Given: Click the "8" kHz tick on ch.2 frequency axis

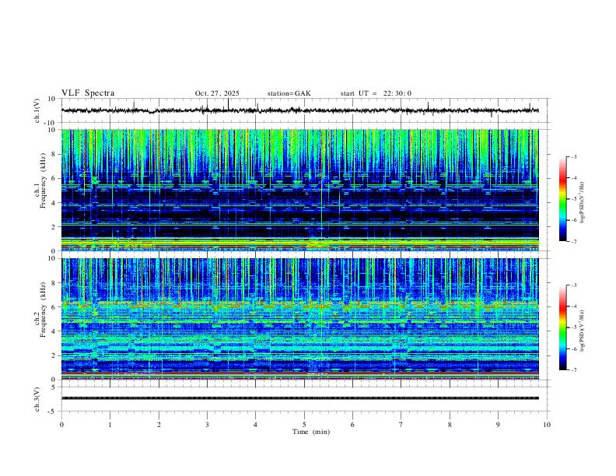Looking at the screenshot, I should 54,283.
